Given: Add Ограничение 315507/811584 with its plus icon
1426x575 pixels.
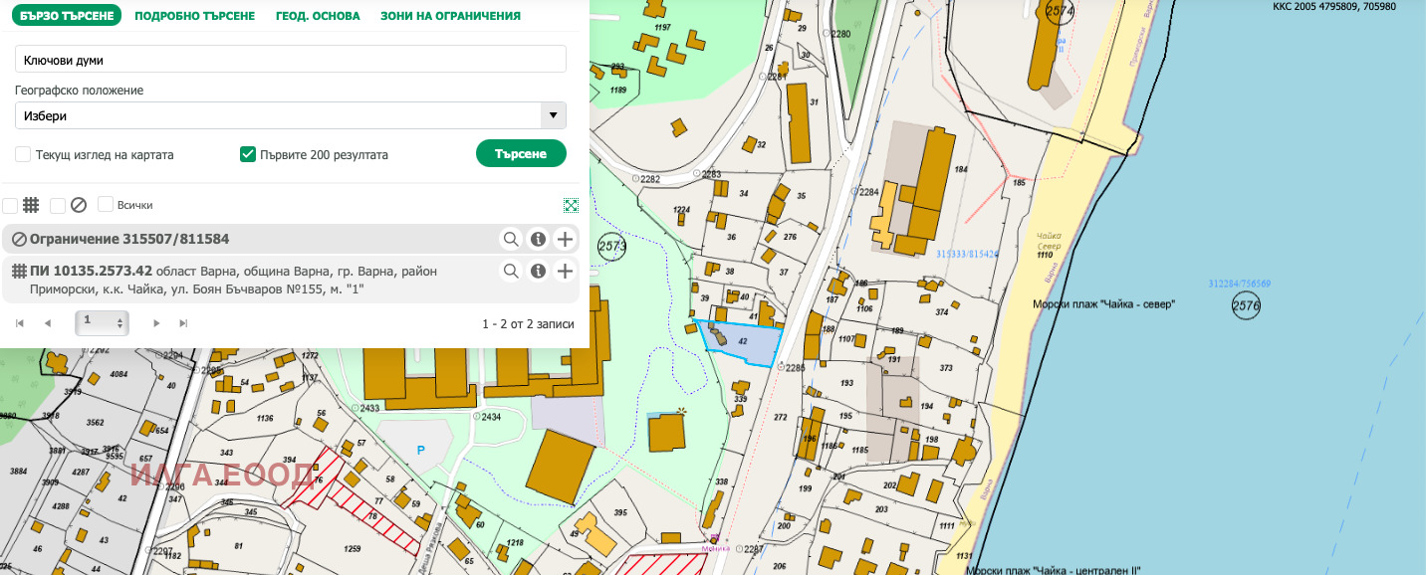Looking at the screenshot, I should 565,239.
